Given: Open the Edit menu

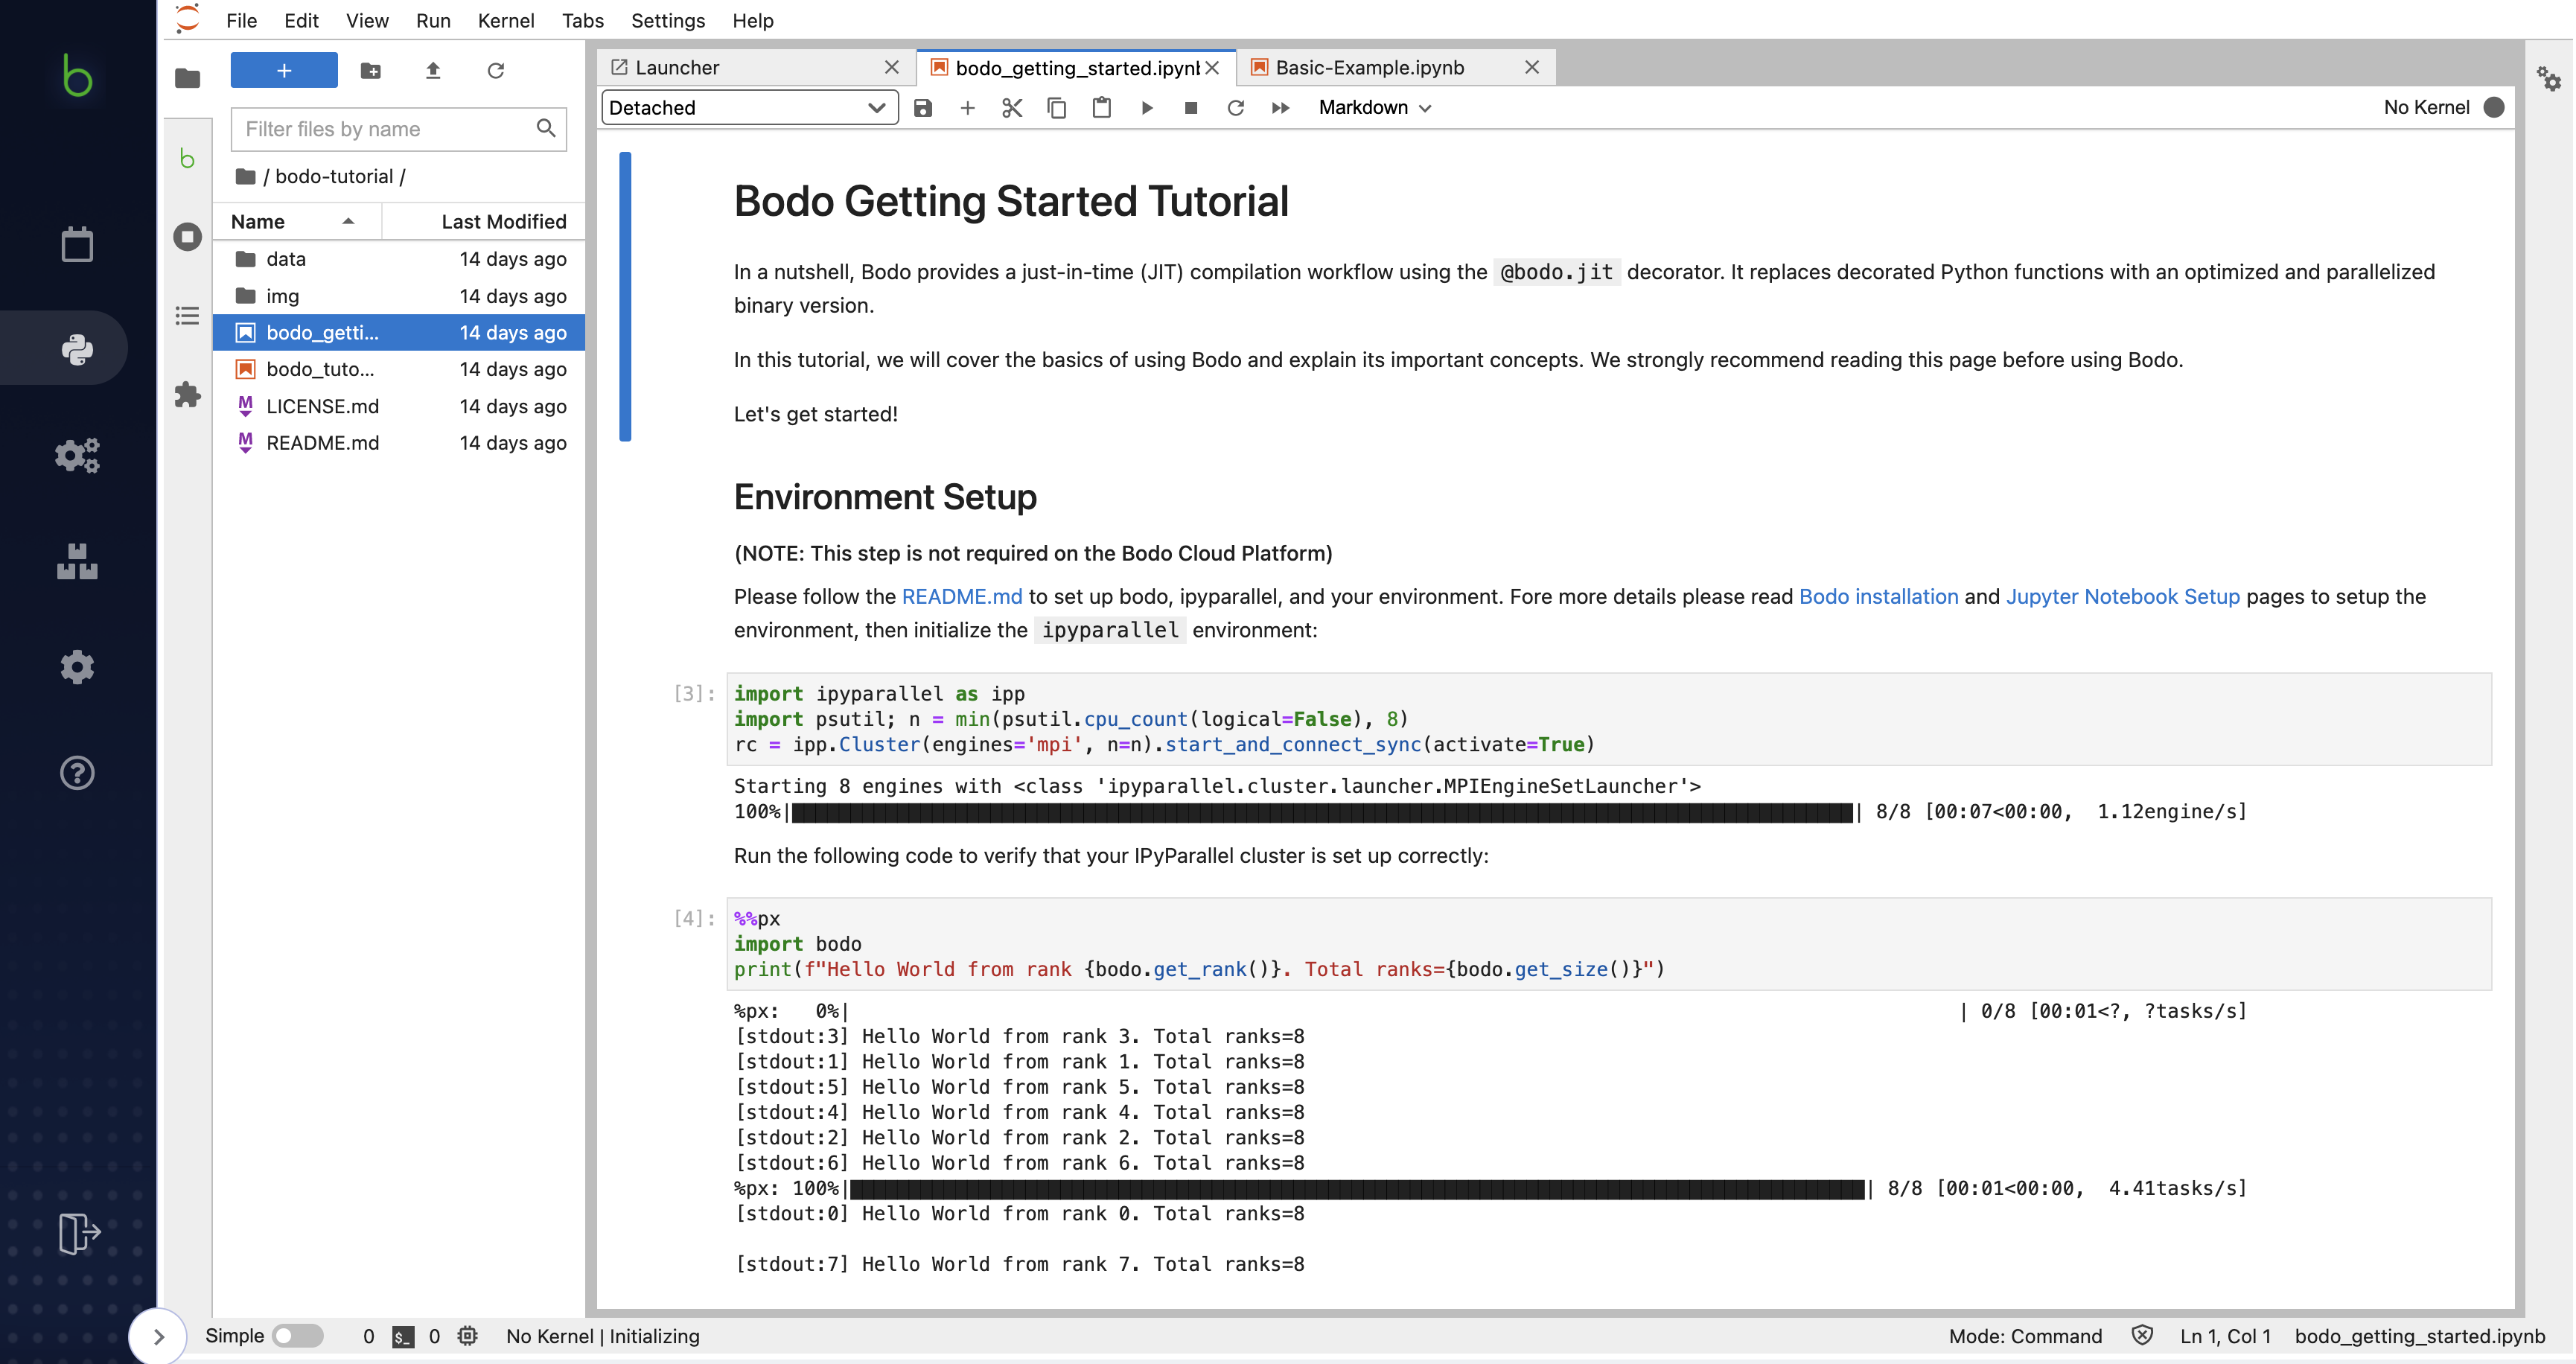Looking at the screenshot, I should (x=301, y=20).
